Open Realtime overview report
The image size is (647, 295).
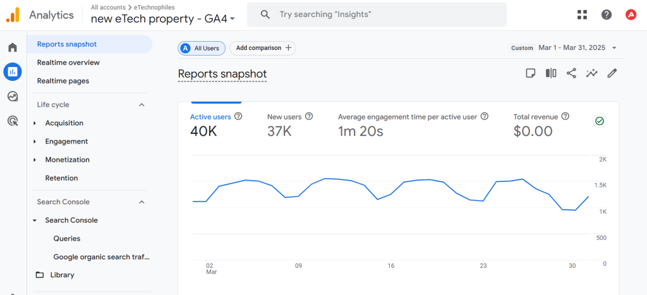tap(68, 63)
